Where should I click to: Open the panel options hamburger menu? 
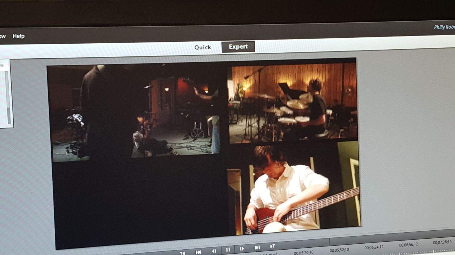pos(2,65)
